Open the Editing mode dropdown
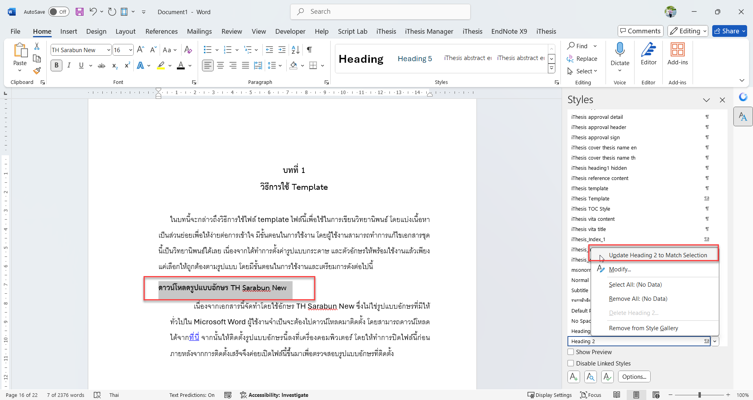 click(x=688, y=31)
